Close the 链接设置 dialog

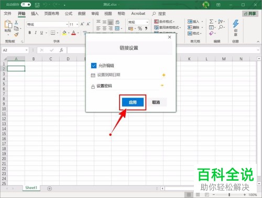point(169,37)
